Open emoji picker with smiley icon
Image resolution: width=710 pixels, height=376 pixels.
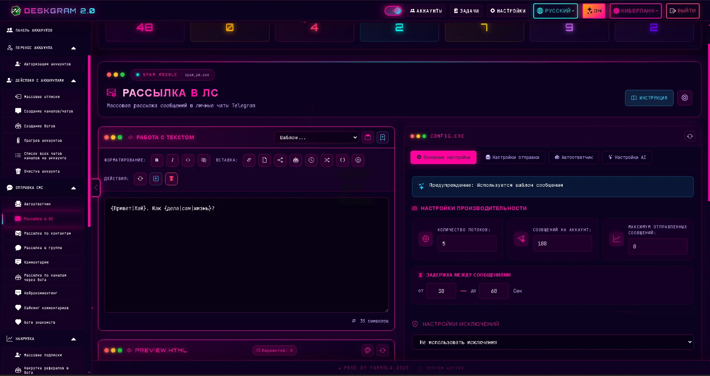click(x=358, y=160)
